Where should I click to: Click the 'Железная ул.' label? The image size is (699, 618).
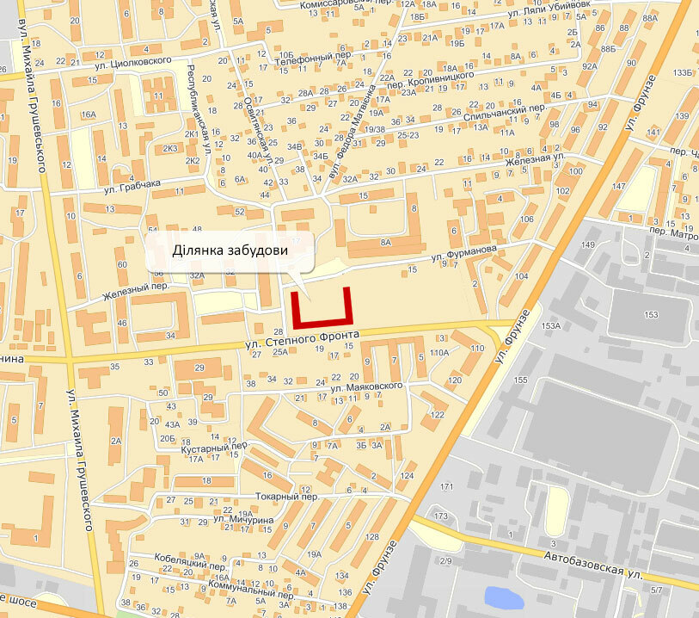click(x=536, y=160)
